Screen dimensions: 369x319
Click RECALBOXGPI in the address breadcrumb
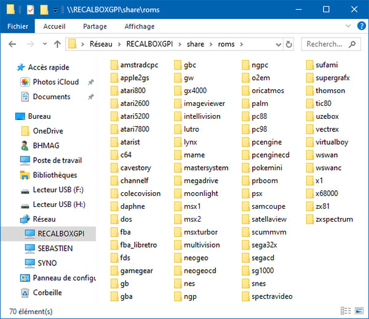(x=149, y=44)
